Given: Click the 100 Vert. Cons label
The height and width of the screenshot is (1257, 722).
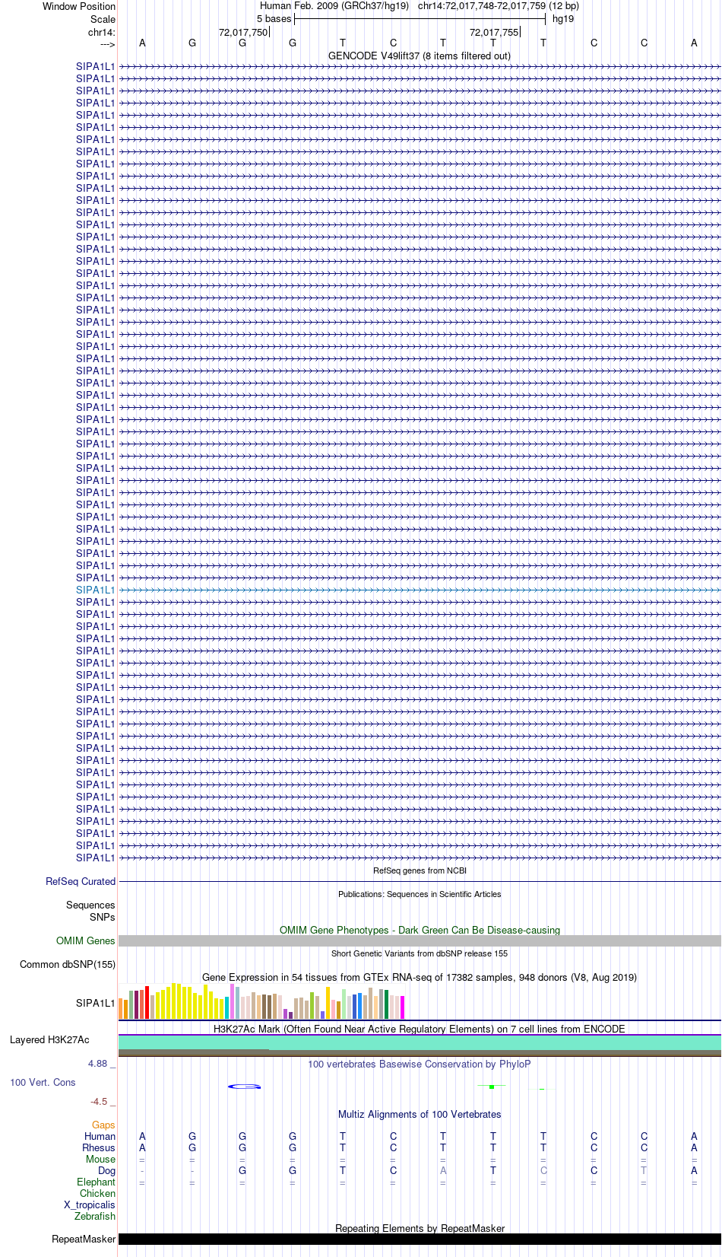Looking at the screenshot, I should (43, 1082).
